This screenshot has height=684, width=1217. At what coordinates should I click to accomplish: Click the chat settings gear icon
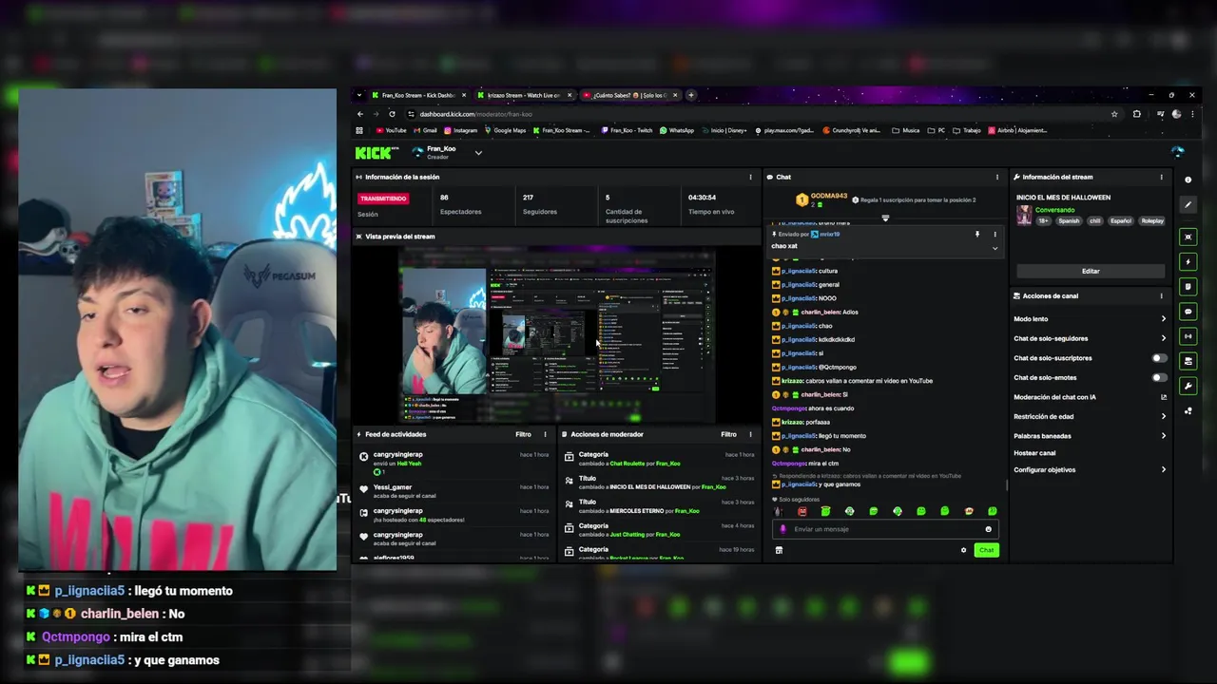(963, 550)
